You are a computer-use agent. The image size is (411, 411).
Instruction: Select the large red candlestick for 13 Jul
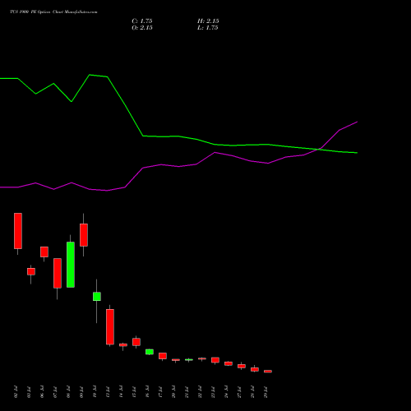110,326
